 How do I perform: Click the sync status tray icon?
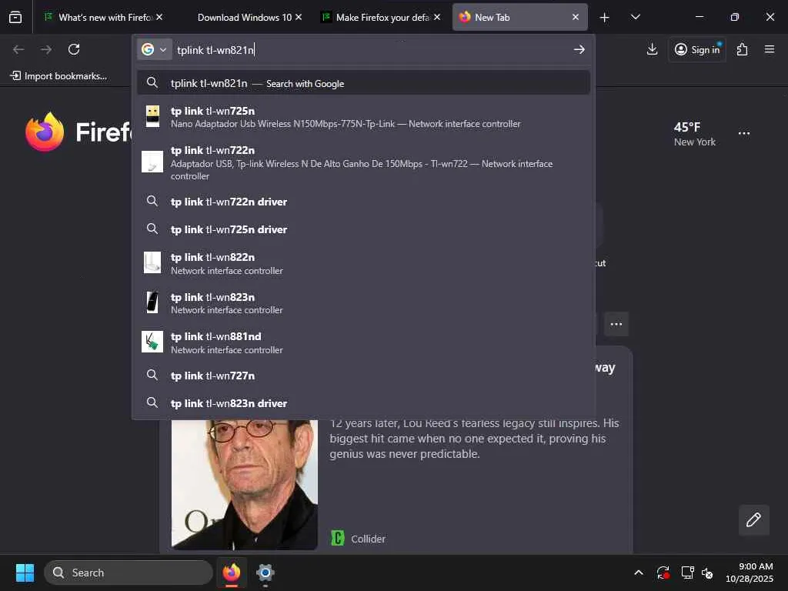(x=663, y=573)
